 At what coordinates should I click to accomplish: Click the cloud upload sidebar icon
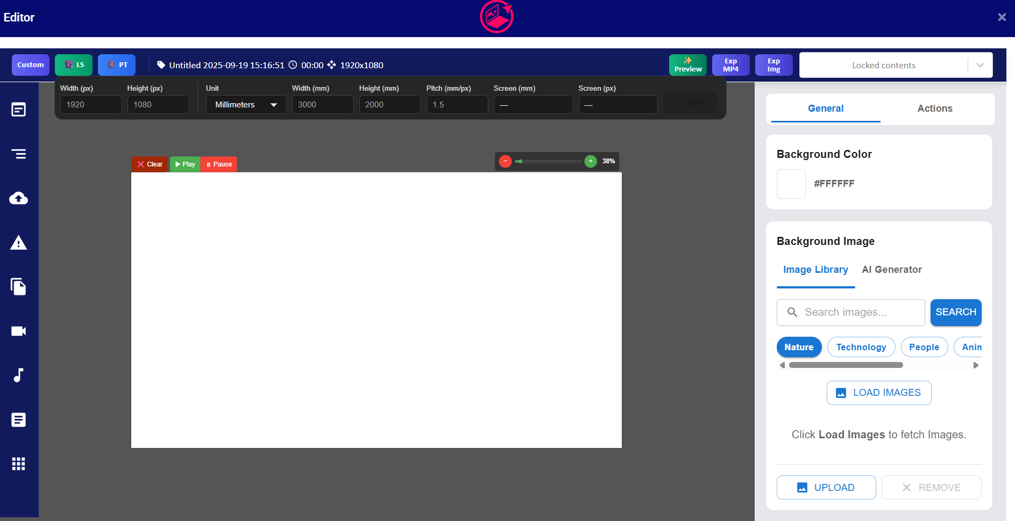(19, 198)
